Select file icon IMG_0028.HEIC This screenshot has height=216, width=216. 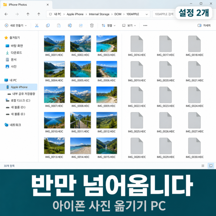pyautogui.click(x=137, y=146)
